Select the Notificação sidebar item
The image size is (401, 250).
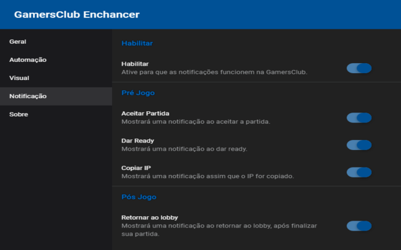pos(56,96)
